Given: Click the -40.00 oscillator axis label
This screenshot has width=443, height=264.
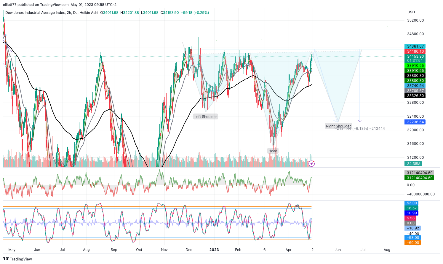Looking at the screenshot, I should point(413,234).
